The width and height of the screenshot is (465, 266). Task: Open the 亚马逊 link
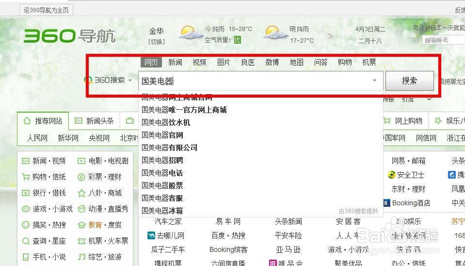pos(288,249)
